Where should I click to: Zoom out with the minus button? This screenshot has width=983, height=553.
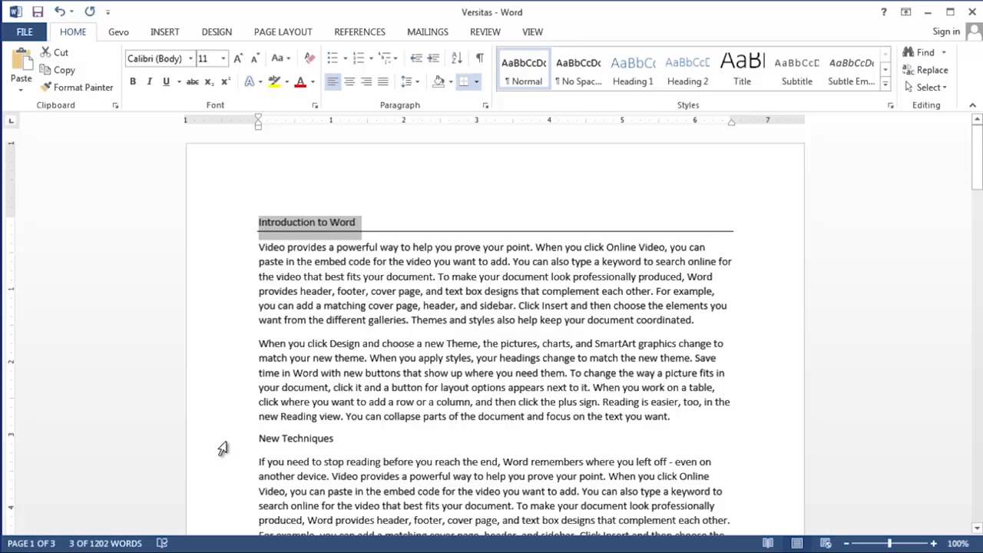coord(846,543)
